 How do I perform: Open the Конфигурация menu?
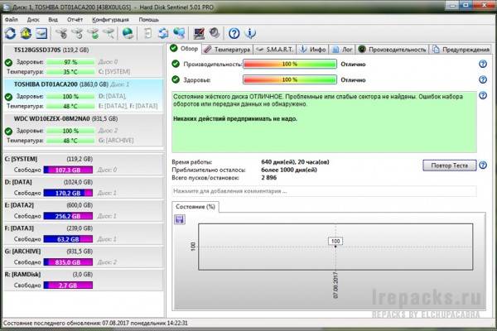tap(110, 20)
